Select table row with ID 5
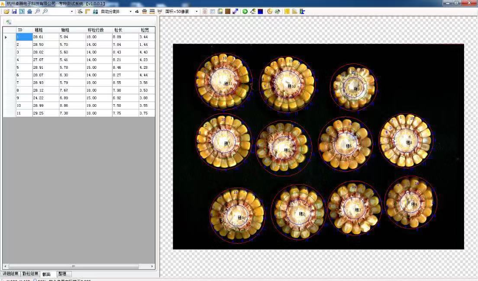The height and width of the screenshot is (281, 478). pos(18,67)
